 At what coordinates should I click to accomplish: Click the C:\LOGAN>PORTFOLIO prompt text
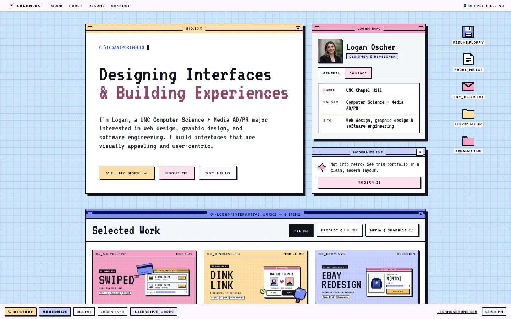122,47
